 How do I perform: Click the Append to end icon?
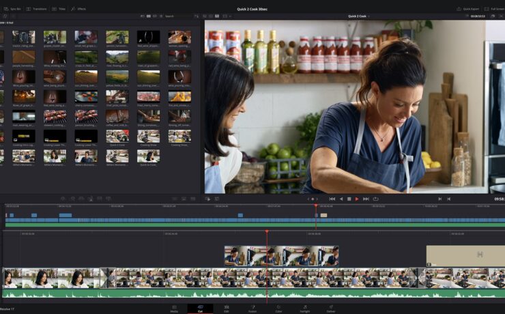tap(73, 199)
